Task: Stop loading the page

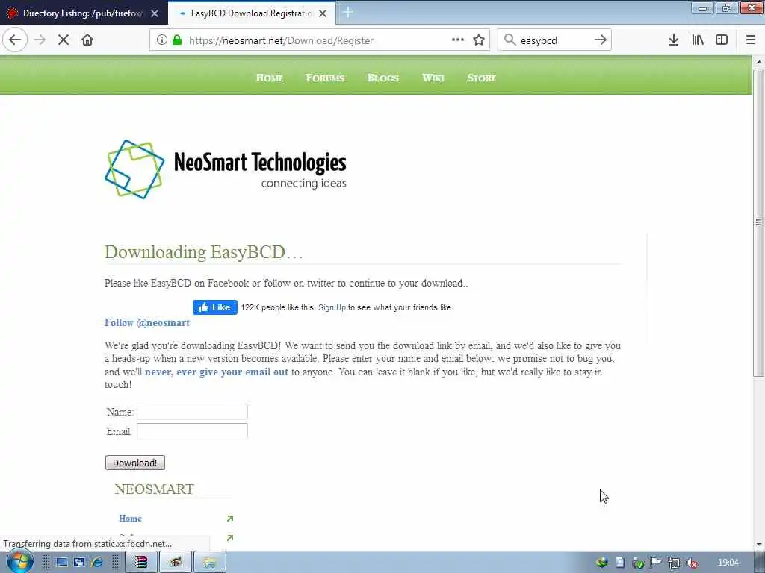Action: pyautogui.click(x=64, y=40)
